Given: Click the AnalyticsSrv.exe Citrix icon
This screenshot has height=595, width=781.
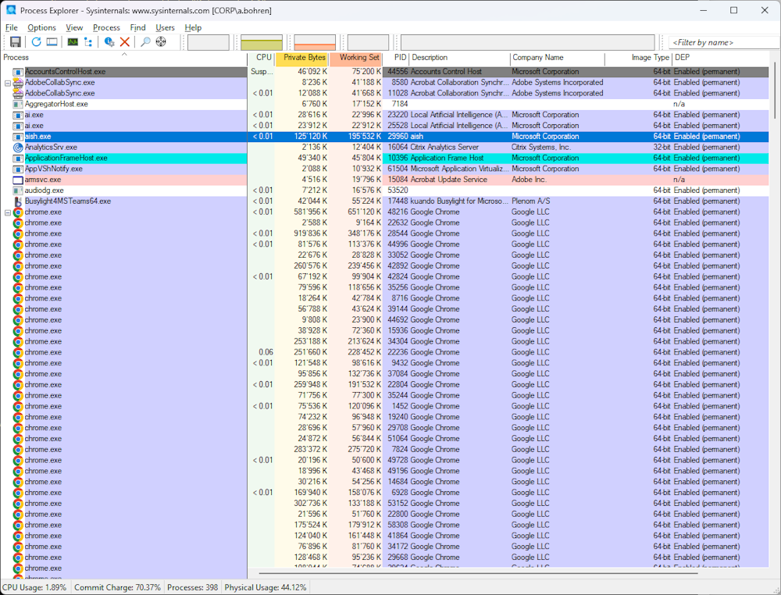Looking at the screenshot, I should coord(18,148).
